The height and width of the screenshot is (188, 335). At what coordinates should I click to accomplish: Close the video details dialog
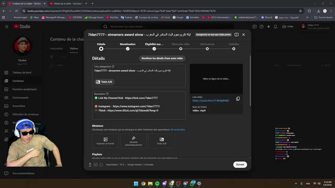click(243, 34)
